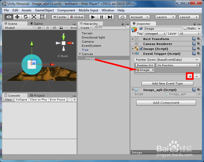
Task: Open the Hierarchy Create dropdown
Action: pyautogui.click(x=86, y=28)
